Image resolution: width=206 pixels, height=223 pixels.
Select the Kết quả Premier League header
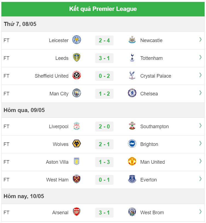coord(103,9)
